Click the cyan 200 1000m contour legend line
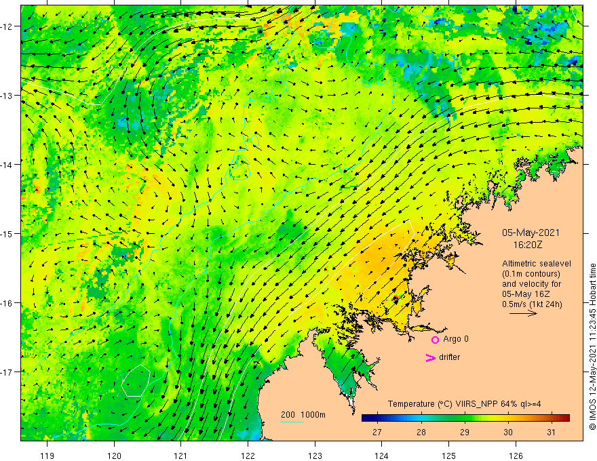597x461 pixels. pos(292,422)
